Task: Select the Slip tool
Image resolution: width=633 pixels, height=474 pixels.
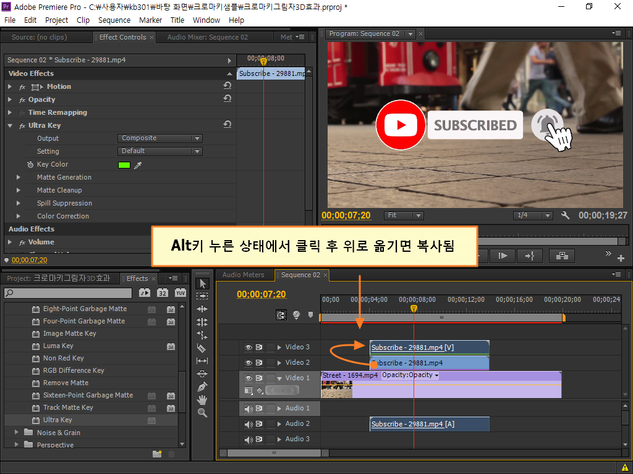Action: pyautogui.click(x=202, y=360)
